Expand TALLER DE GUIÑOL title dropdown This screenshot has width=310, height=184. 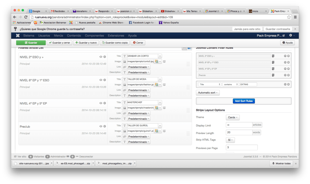pos(160,125)
